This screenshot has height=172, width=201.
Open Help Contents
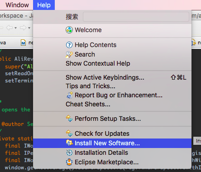(x=112, y=45)
